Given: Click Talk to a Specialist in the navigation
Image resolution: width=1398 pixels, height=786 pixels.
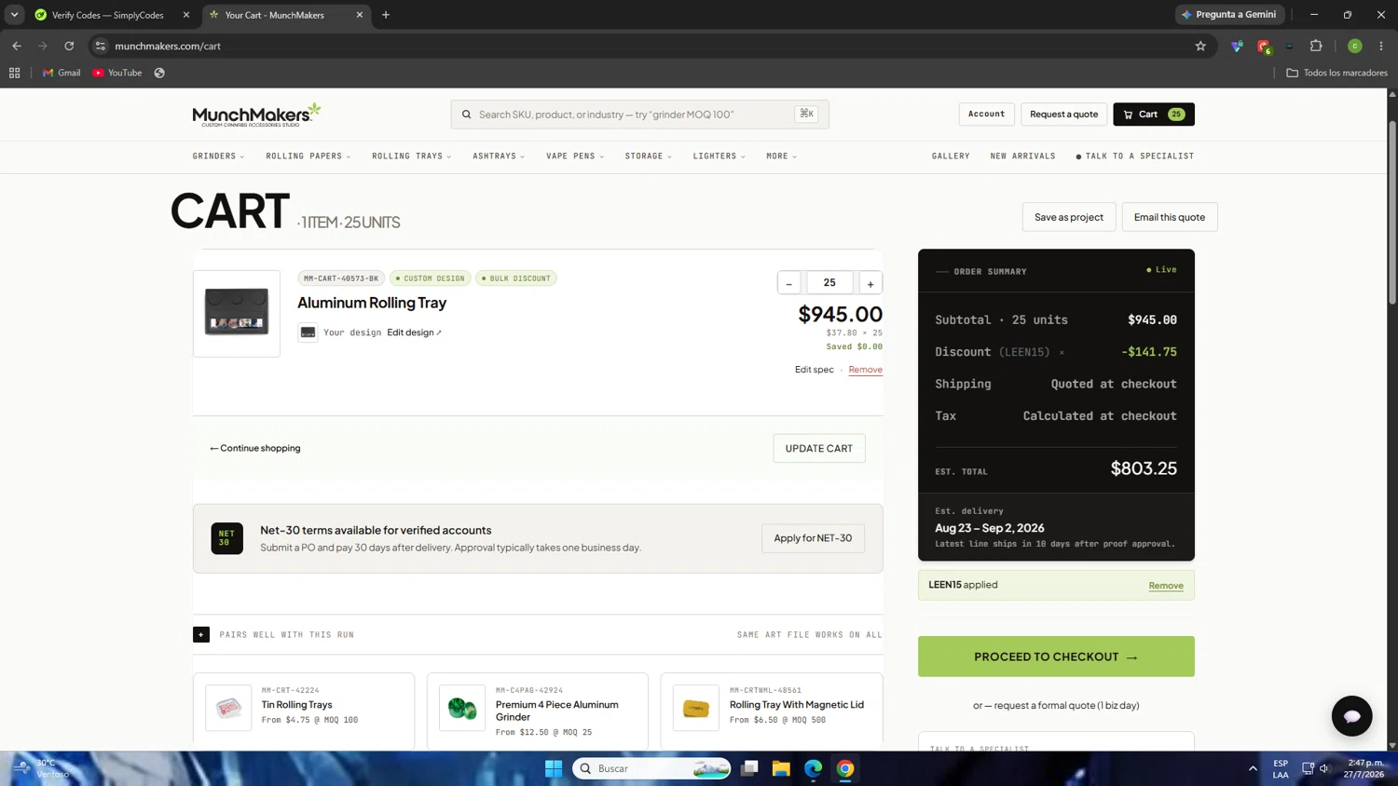Looking at the screenshot, I should pos(1135,156).
